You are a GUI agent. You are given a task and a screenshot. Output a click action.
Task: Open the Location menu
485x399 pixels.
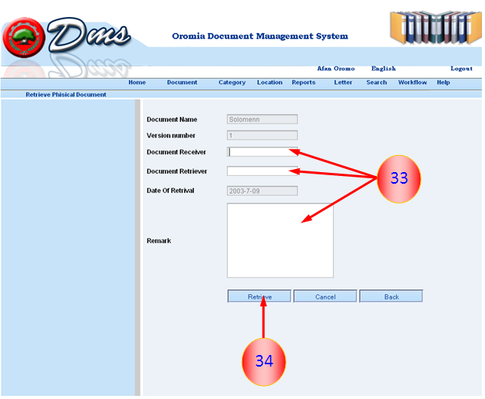[270, 83]
